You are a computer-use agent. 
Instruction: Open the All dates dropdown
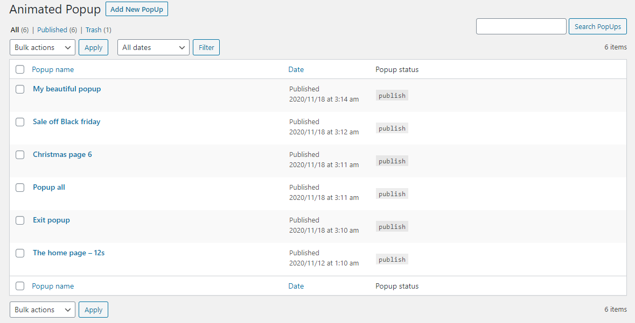153,47
